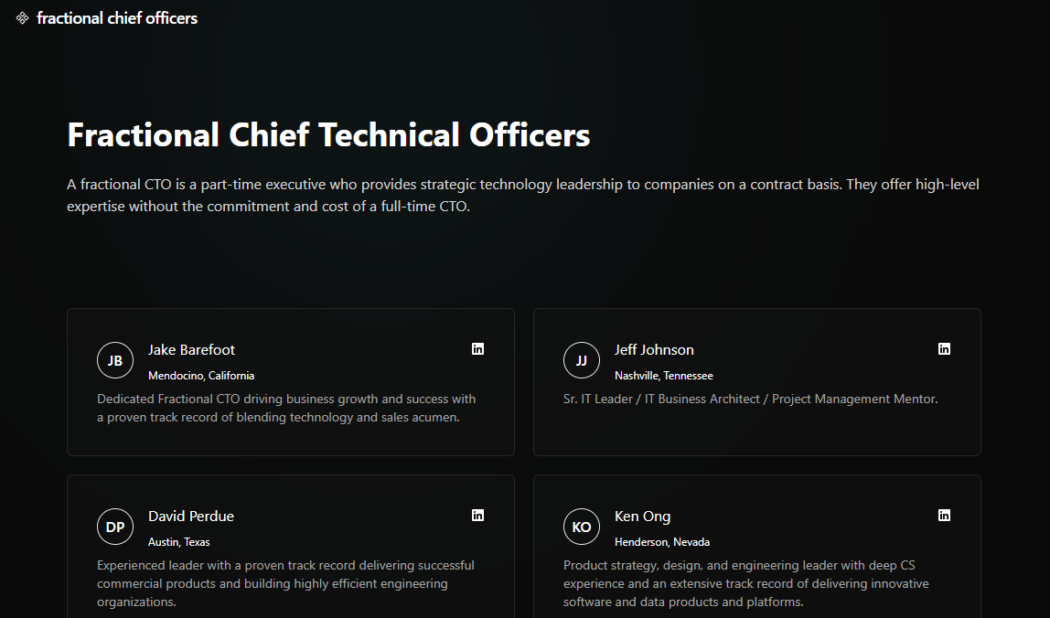The image size is (1050, 618).
Task: Click the Jake Barefoot name link
Action: click(x=191, y=349)
